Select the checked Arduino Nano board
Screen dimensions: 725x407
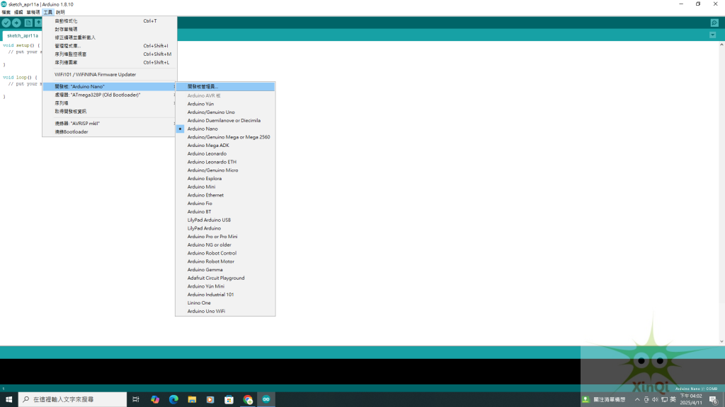(225, 129)
